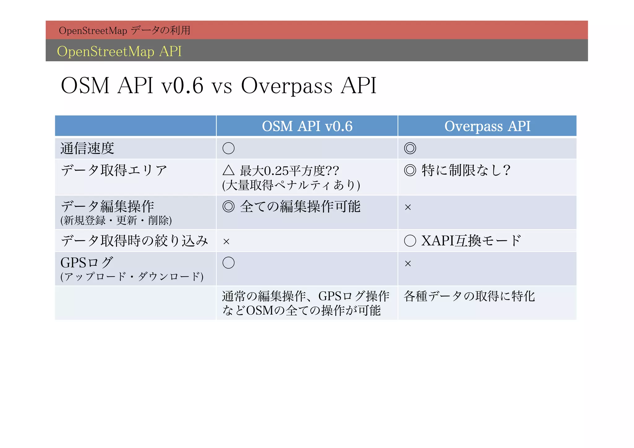Click the circle in GPSログ OSM cell

pyautogui.click(x=228, y=263)
